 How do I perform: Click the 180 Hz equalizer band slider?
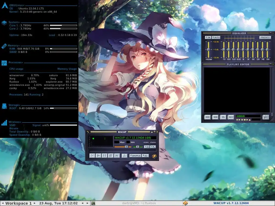click(x=229, y=50)
